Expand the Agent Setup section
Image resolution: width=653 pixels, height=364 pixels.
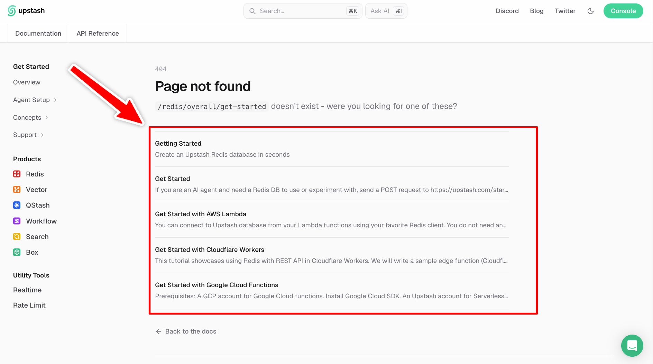pos(35,100)
